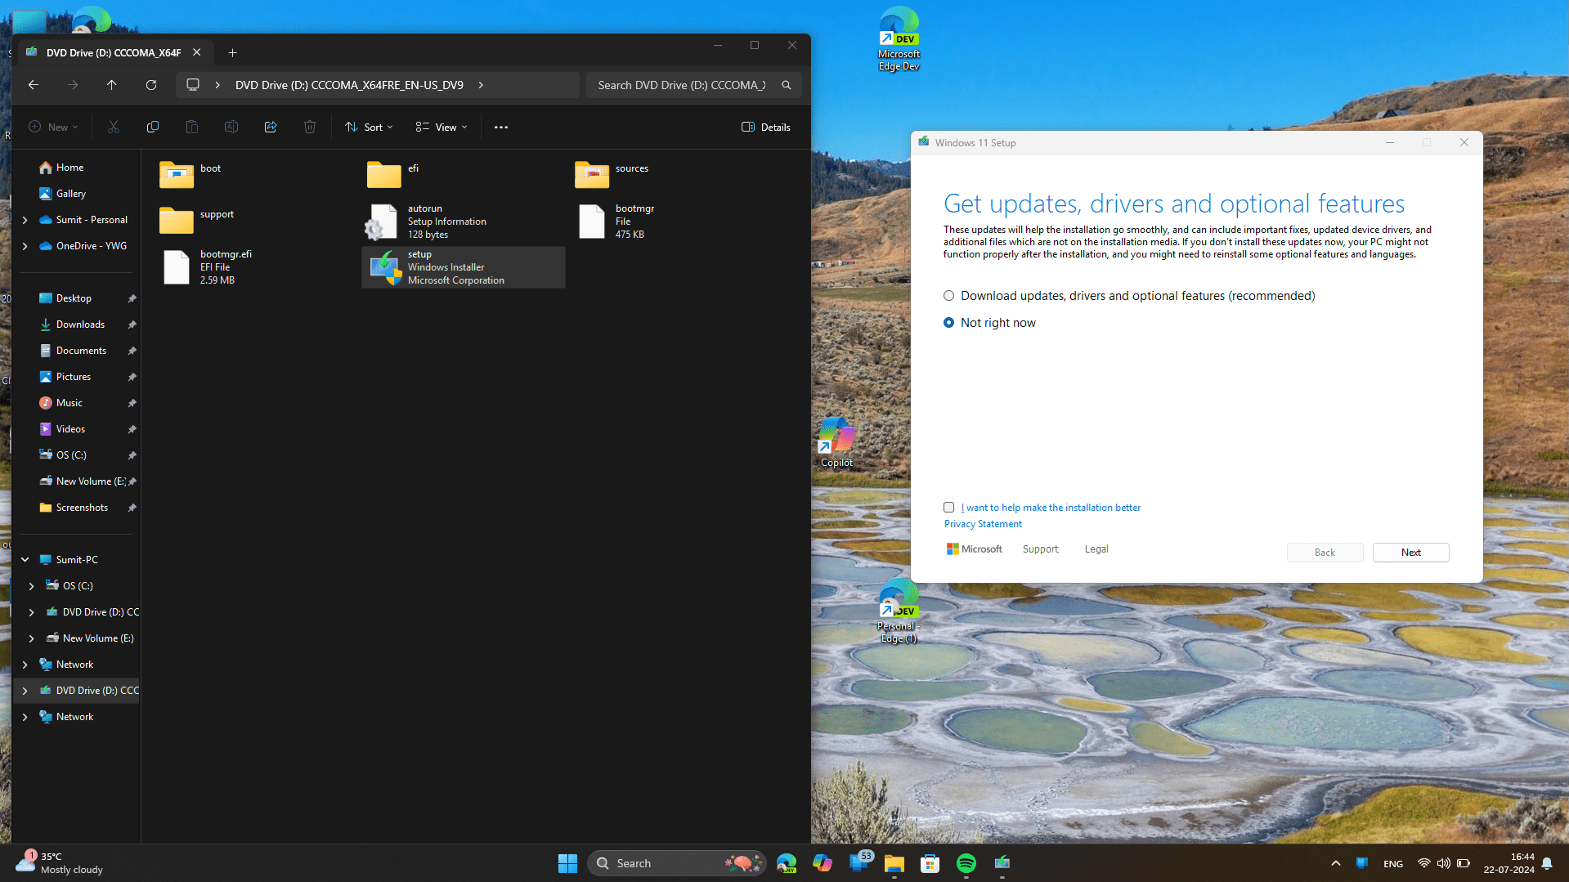
Task: Click the Delete trash icon in the toolbar
Action: point(309,127)
